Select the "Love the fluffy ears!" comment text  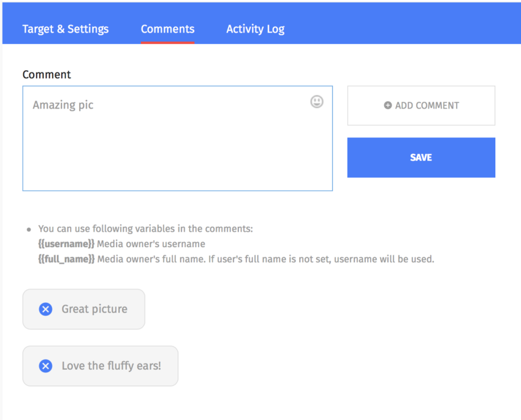point(111,366)
